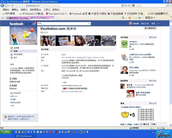Screen dimensions: 172x138
Task: Click into the Facebook search field
Action: pos(63,23)
